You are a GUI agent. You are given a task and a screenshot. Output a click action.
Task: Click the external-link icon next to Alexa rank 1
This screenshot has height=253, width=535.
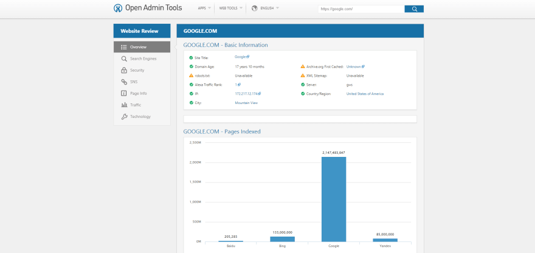239,85
